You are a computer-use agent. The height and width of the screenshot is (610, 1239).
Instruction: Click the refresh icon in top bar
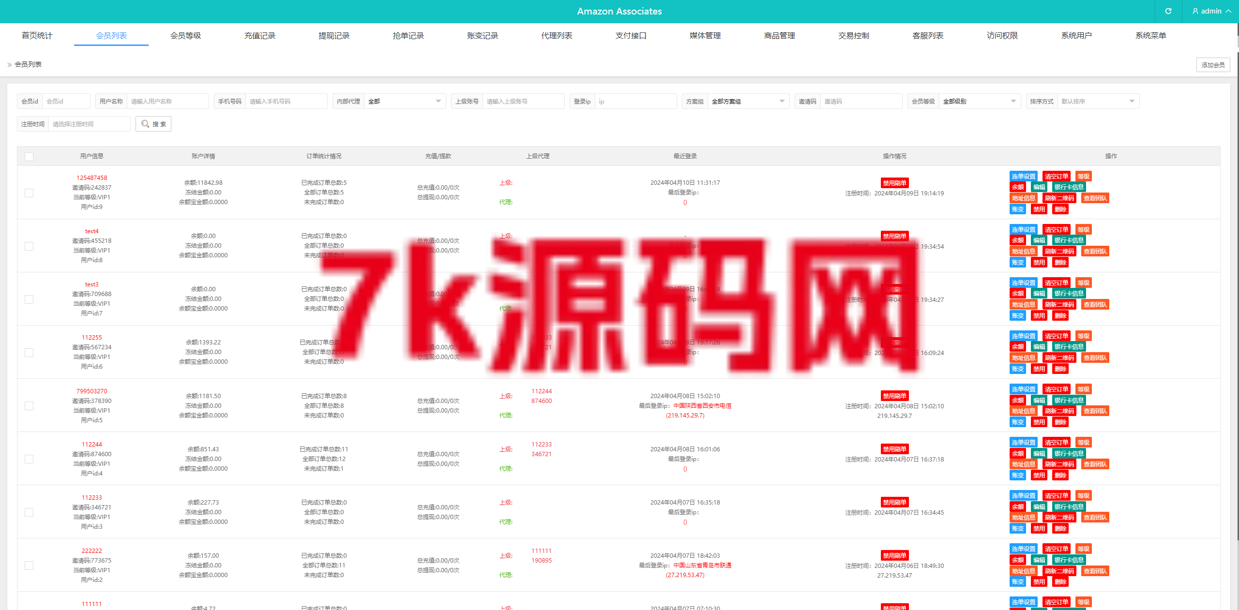[x=1168, y=11]
